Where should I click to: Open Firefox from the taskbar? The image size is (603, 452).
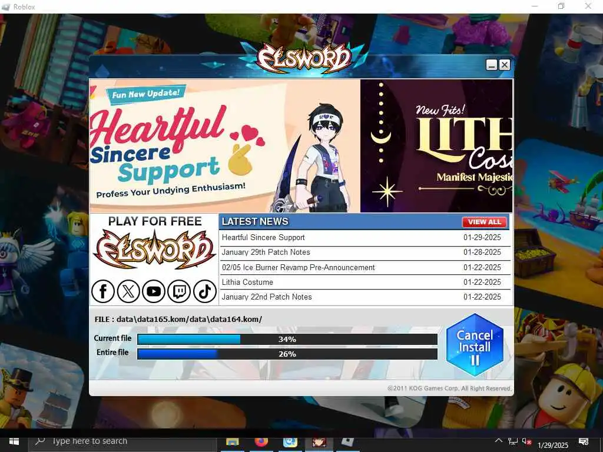coord(261,443)
